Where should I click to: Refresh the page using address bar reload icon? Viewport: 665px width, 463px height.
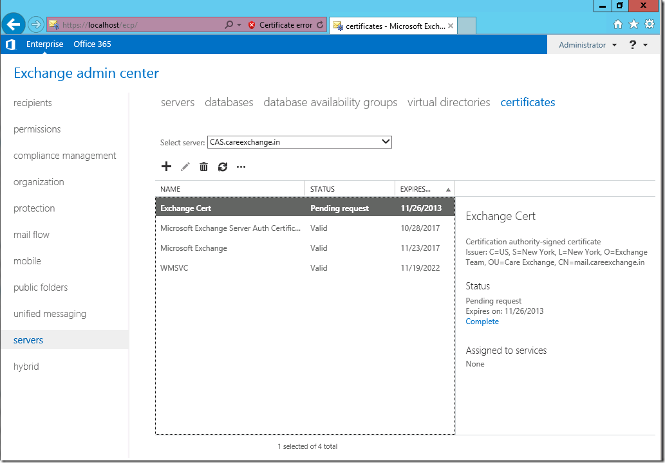tap(320, 24)
